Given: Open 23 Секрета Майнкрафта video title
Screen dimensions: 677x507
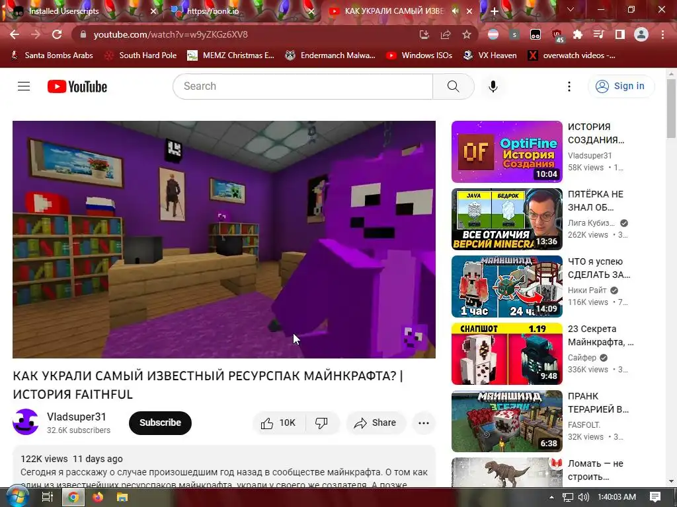Looking at the screenshot, I should pos(600,335).
